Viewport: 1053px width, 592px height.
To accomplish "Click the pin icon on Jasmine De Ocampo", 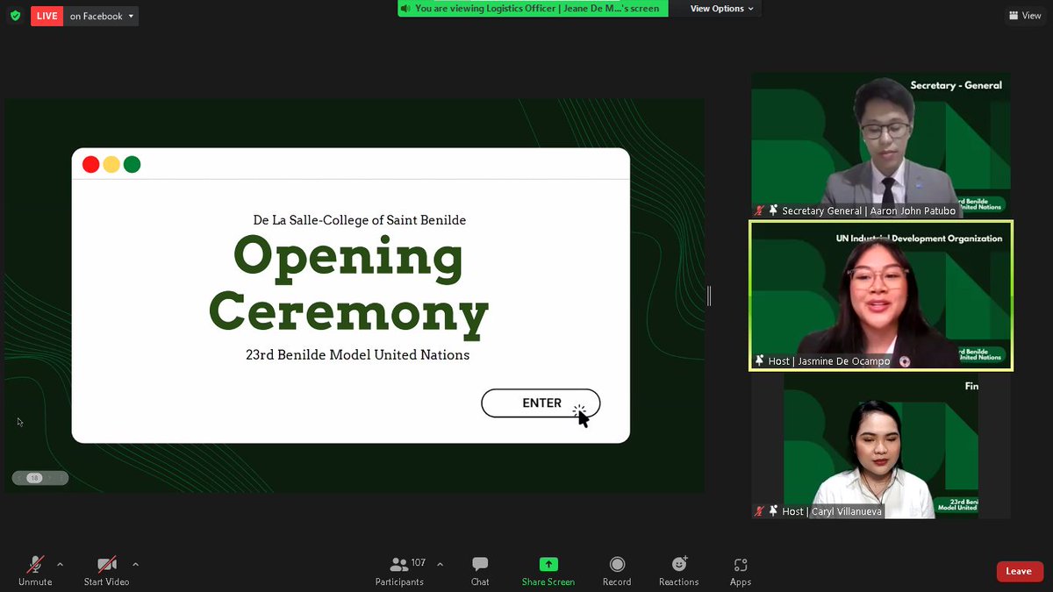I will 759,361.
